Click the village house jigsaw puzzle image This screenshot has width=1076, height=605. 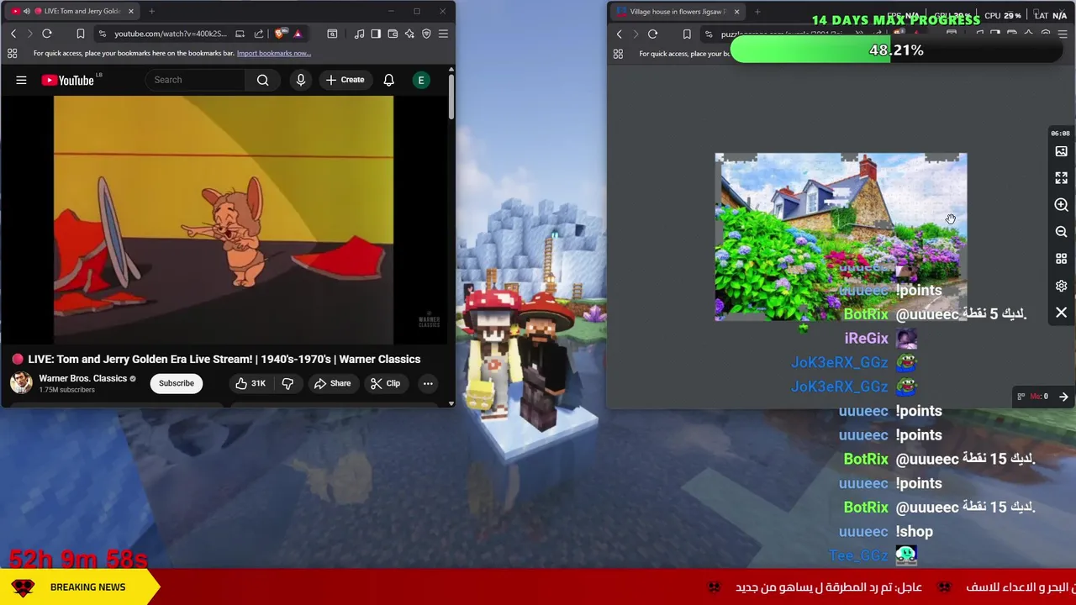841,237
